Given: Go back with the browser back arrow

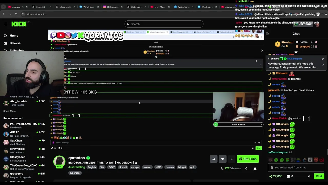Looking at the screenshot, I should (x=4, y=14).
